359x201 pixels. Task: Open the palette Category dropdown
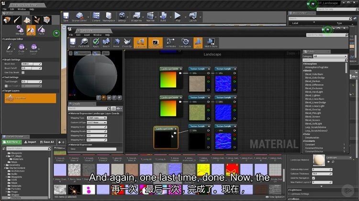tap(330, 56)
